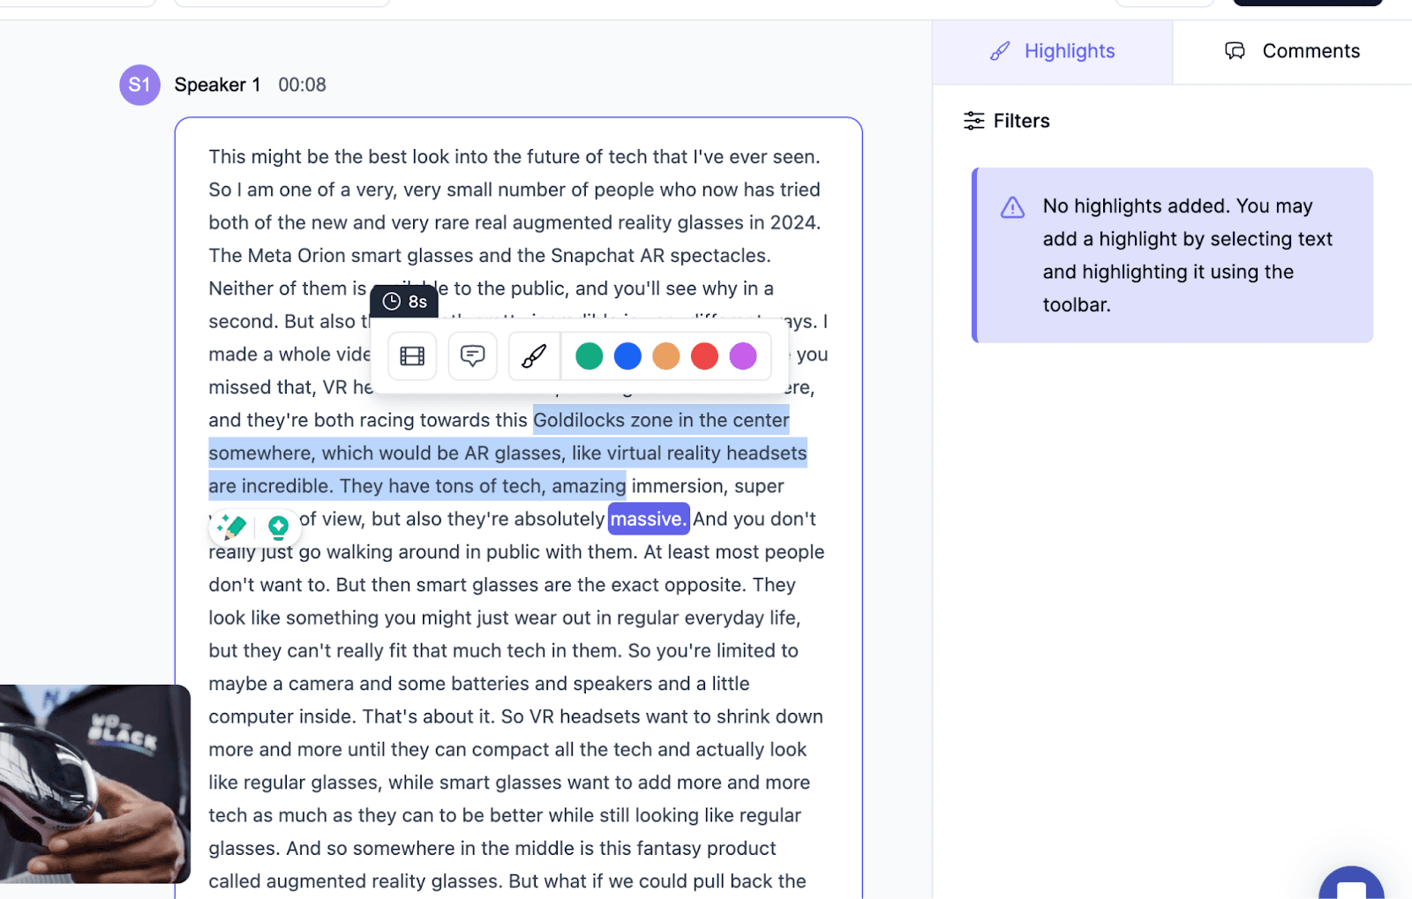Click the AI lightbulb suggestion icon
This screenshot has height=899, width=1412.
tap(279, 527)
